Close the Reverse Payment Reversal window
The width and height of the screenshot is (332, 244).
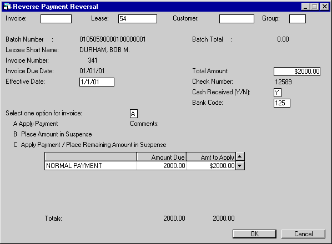click(324, 7)
